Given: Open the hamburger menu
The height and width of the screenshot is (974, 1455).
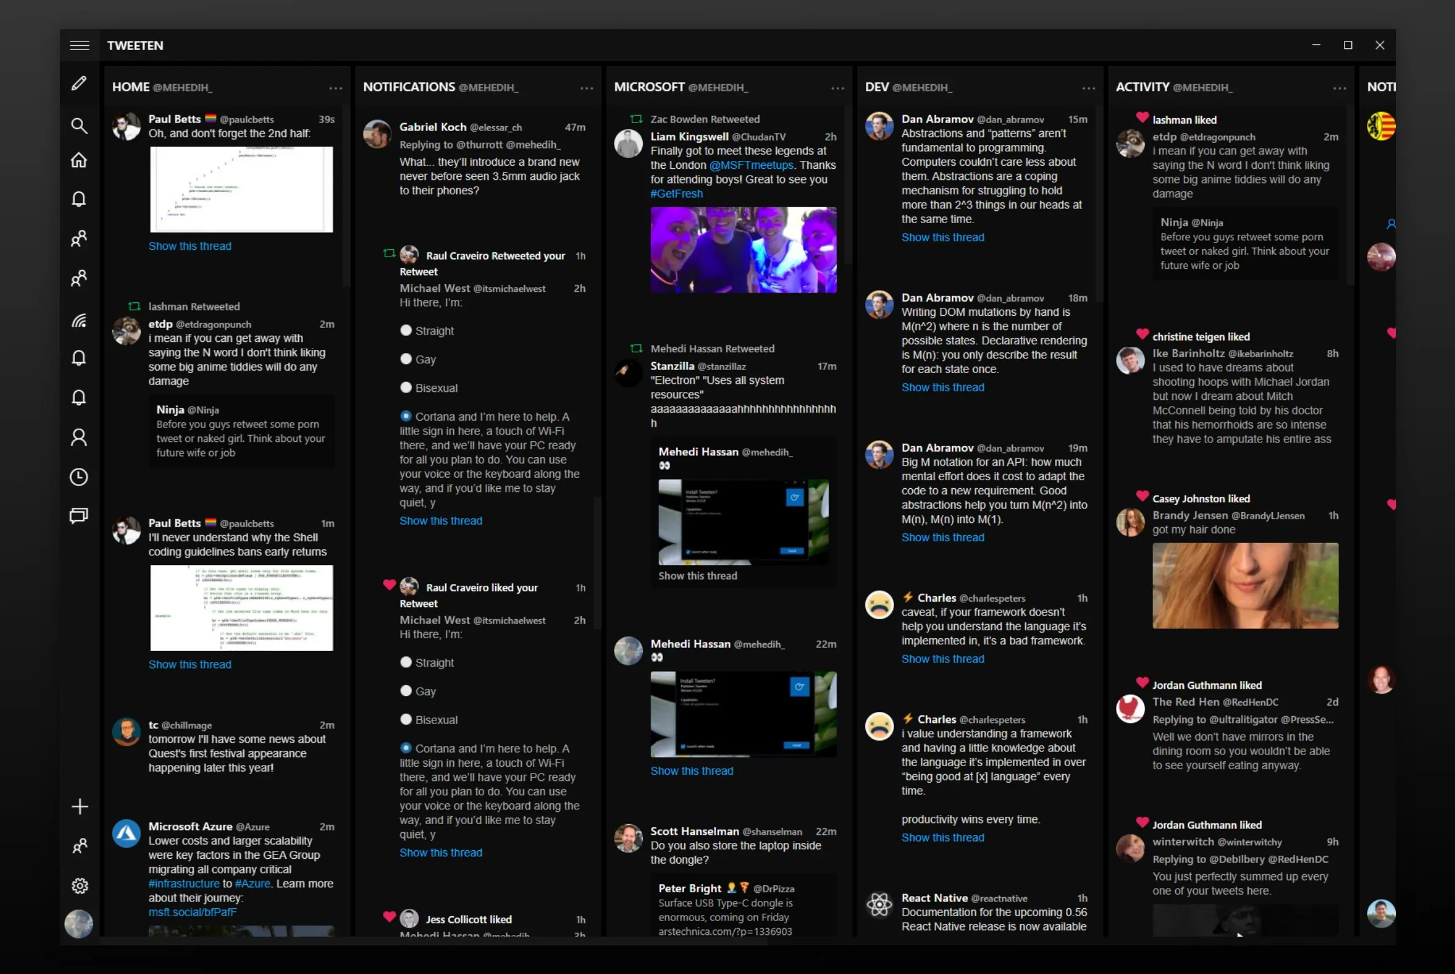Looking at the screenshot, I should [79, 45].
